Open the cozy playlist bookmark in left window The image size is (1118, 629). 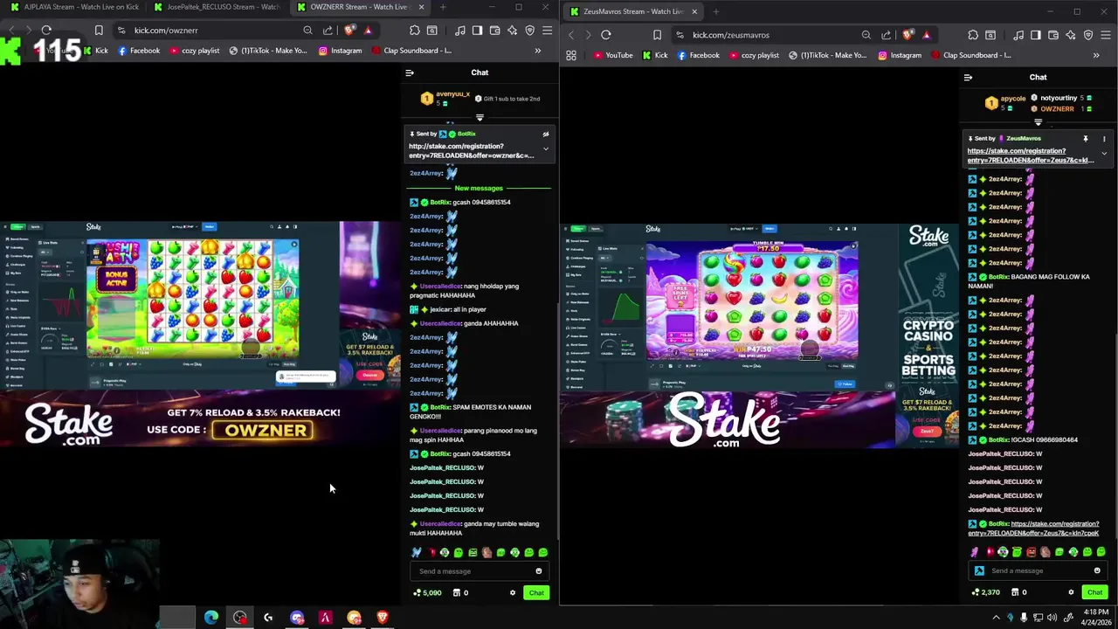[194, 51]
